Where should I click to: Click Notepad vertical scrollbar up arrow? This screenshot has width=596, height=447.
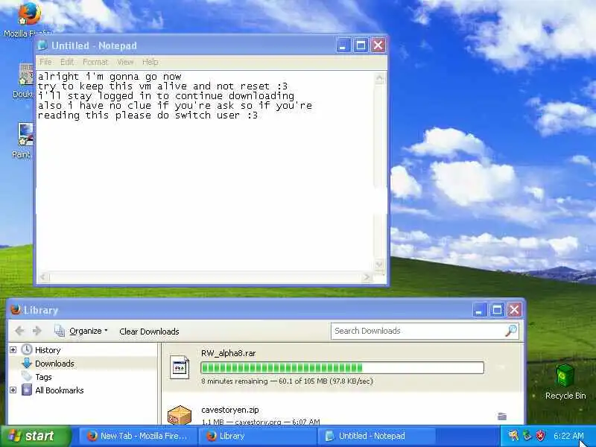pos(379,78)
